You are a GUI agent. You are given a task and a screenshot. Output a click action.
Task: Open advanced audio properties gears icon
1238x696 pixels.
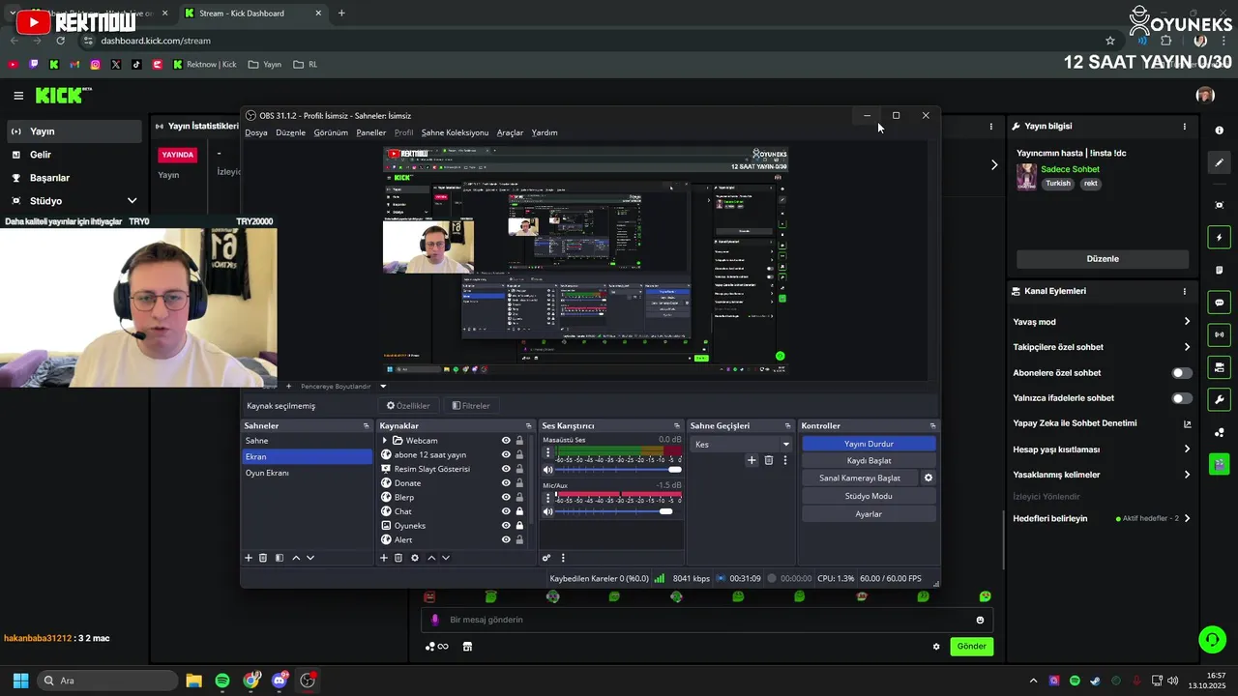coord(546,558)
